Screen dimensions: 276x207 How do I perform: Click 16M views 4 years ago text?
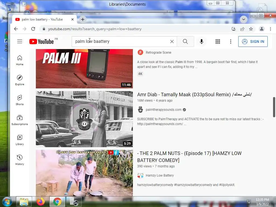155,101
